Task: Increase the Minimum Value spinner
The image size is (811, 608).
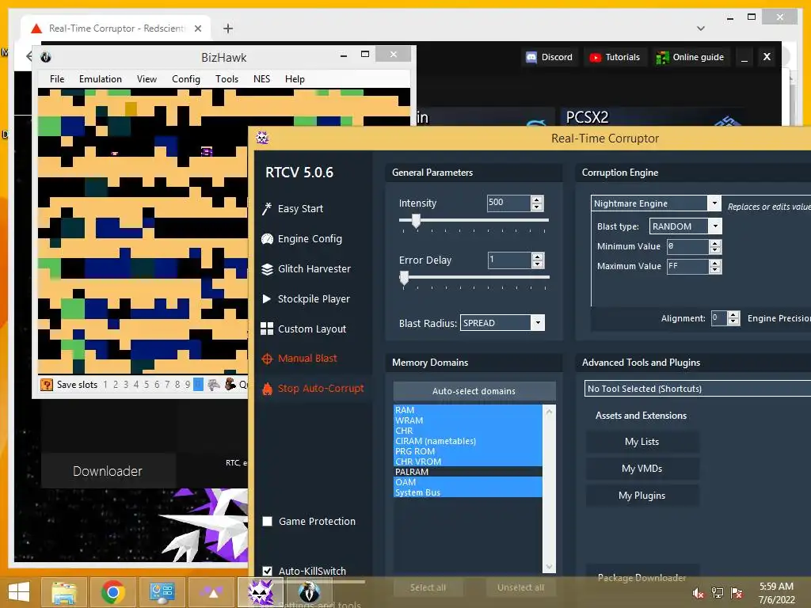Action: [x=715, y=243]
